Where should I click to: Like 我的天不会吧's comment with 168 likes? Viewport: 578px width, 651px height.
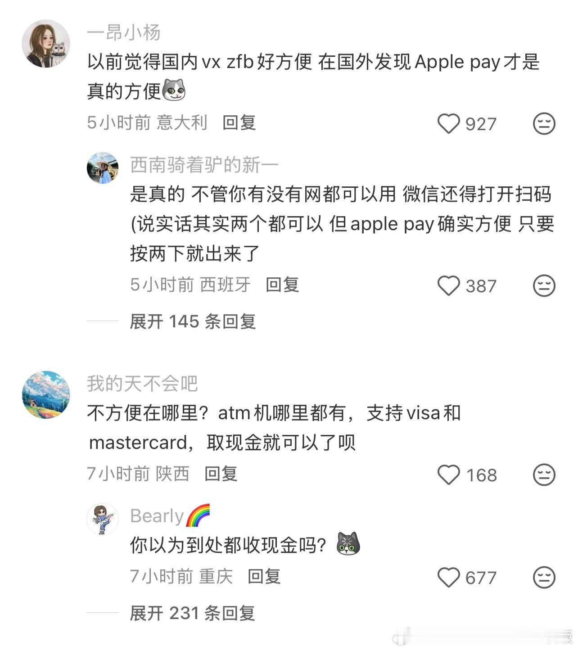(449, 475)
